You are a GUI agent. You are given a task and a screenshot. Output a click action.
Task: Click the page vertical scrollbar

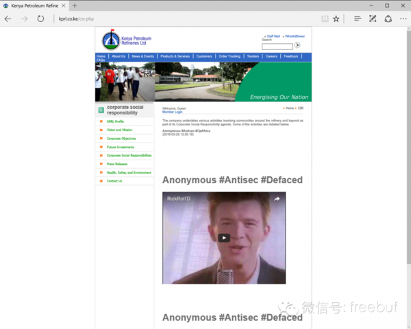tap(409, 147)
